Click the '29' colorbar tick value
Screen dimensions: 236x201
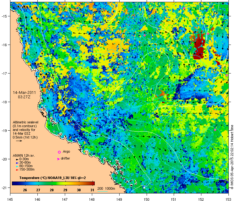click(x=65, y=190)
